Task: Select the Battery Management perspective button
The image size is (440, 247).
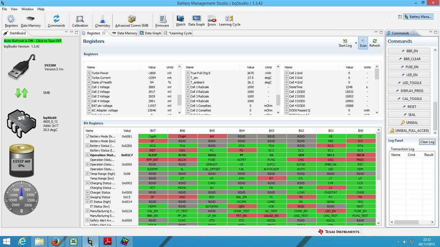Action: [x=418, y=17]
